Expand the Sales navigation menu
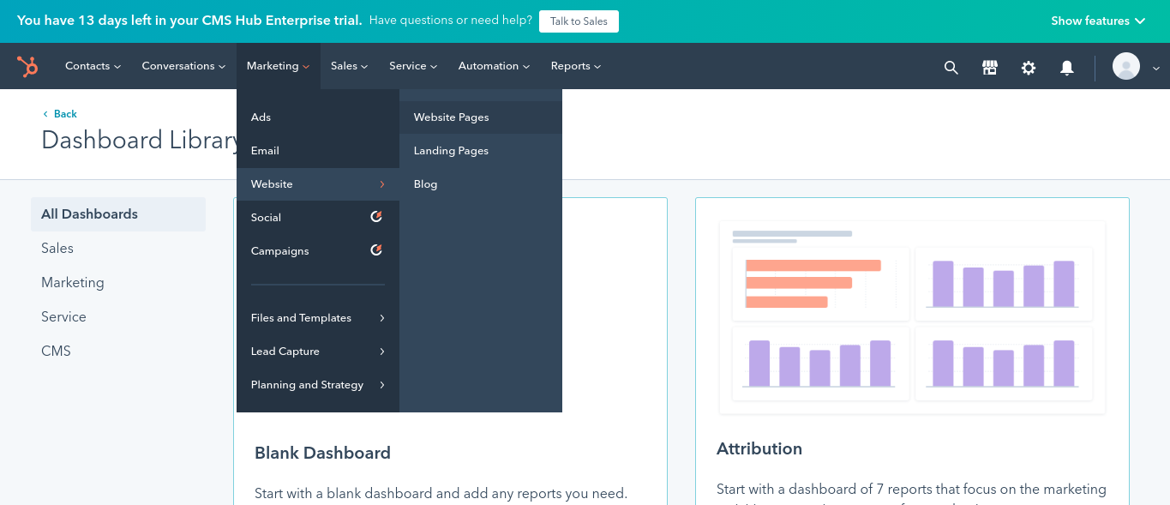The height and width of the screenshot is (505, 1170). tap(349, 66)
